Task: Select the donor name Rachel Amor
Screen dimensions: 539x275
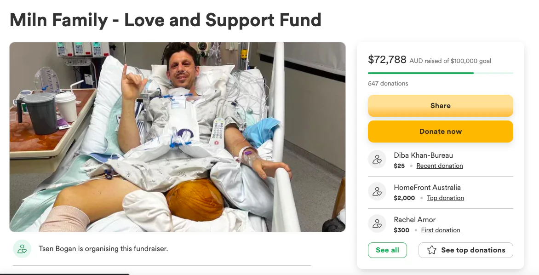Action: click(x=415, y=220)
